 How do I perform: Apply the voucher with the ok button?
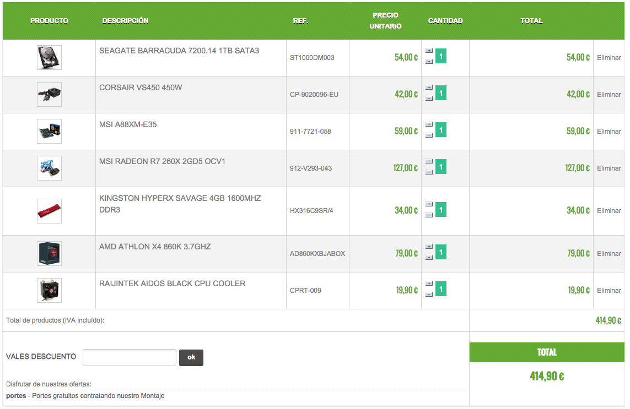pyautogui.click(x=191, y=358)
